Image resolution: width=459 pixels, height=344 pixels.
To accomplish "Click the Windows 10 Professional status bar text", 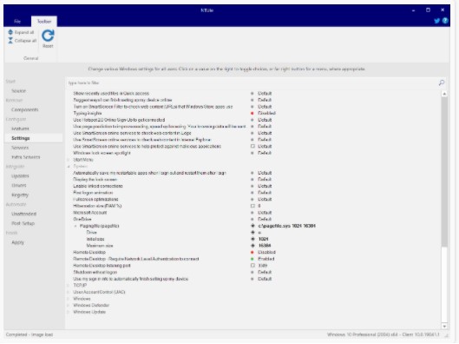I will tap(384, 334).
